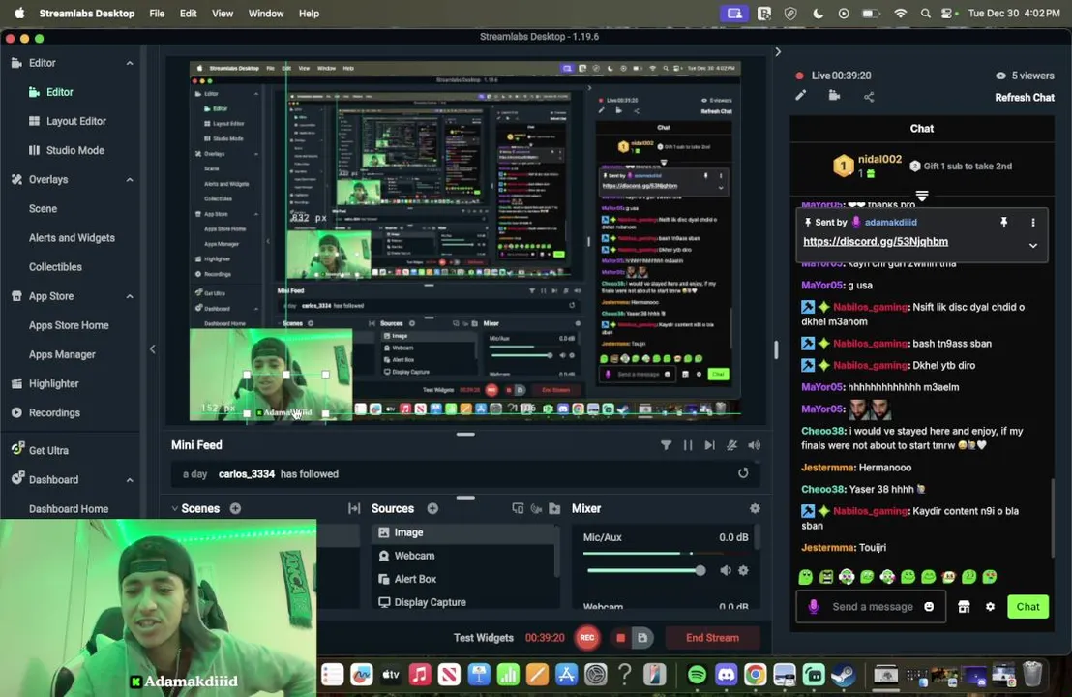Click Test Widgets
This screenshot has height=697, width=1072.
(484, 638)
